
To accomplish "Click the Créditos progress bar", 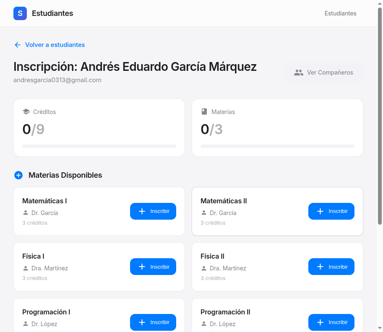I will click(99, 146).
